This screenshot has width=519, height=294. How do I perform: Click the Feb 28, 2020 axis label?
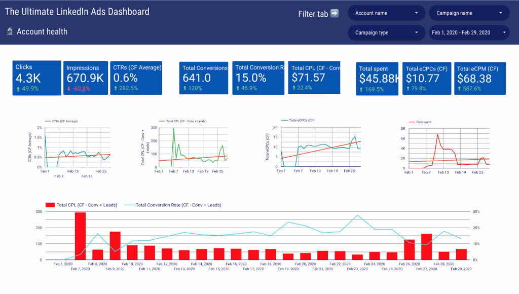point(444,264)
